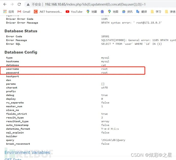Click the auto_timestamp config label
This screenshot has height=160, width=176.
[x=17, y=125]
